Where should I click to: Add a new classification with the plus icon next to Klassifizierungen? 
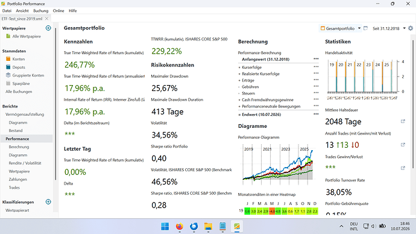click(x=48, y=201)
